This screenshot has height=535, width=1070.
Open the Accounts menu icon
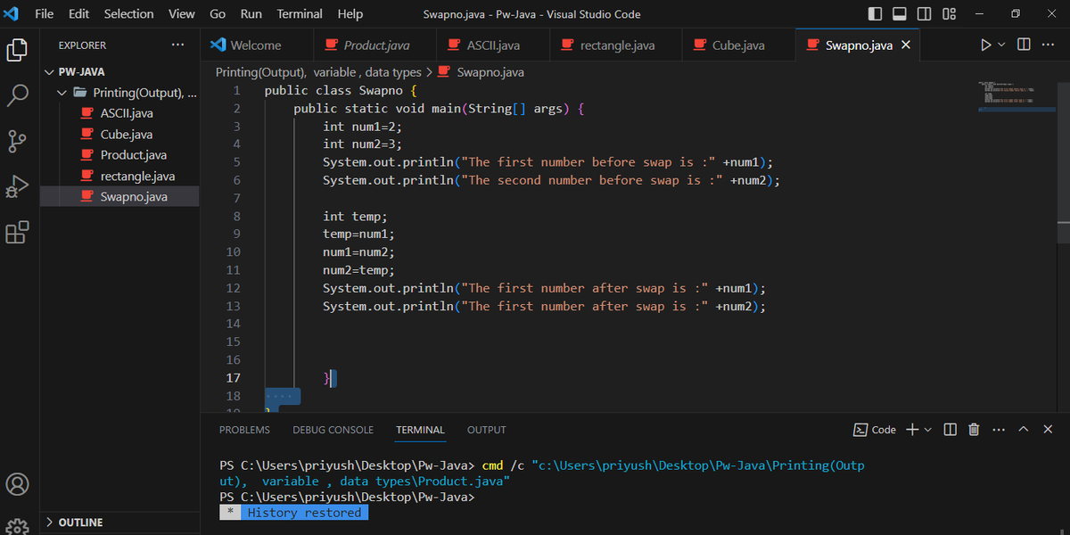(x=17, y=484)
